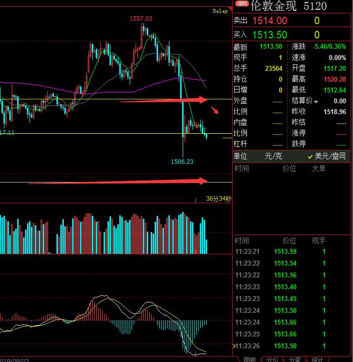Select trade row priced 1513.45
Image resolution: width=353 pixels, height=362 pixels.
coord(292,299)
